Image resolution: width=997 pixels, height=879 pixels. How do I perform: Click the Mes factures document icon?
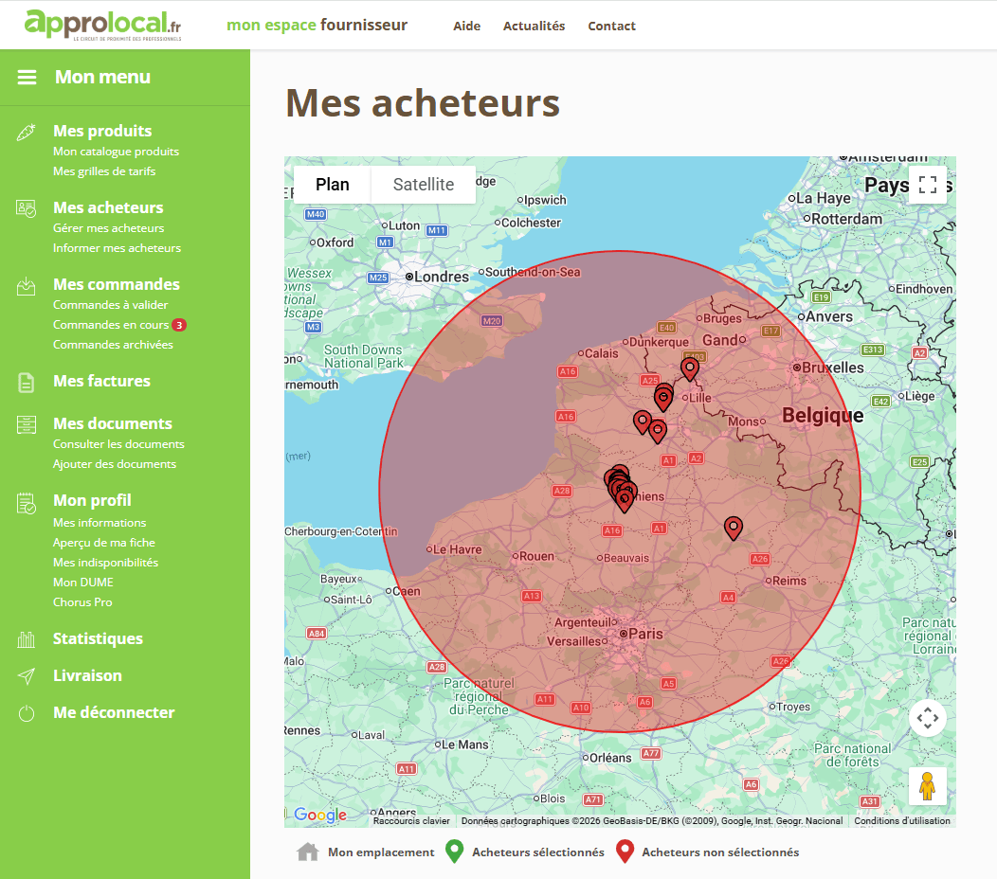tap(27, 383)
